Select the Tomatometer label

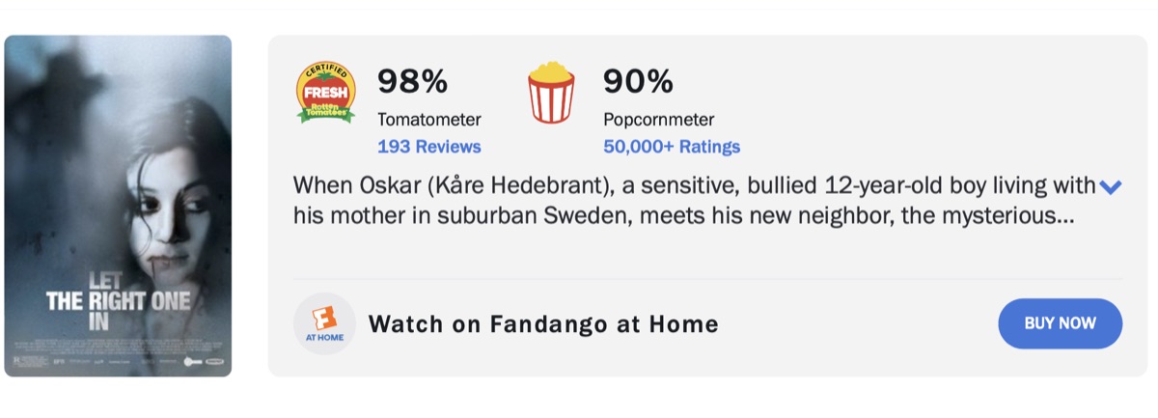tap(428, 120)
